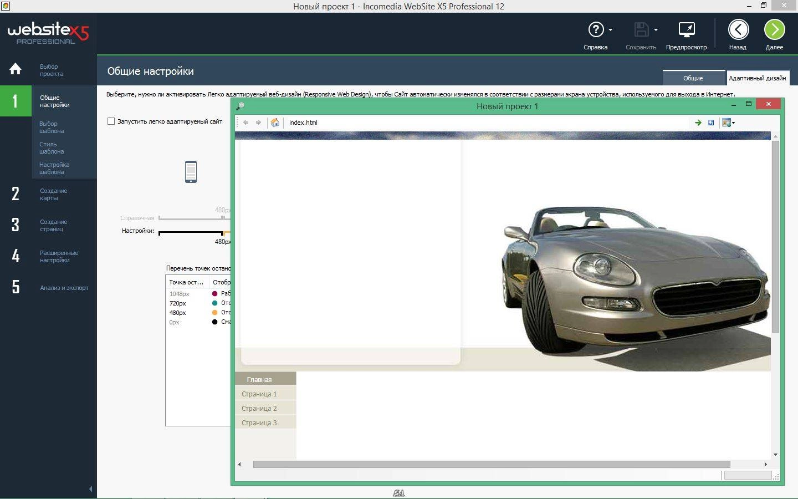
Task: Open Страница 3 in preview site menu
Action: [x=265, y=422]
